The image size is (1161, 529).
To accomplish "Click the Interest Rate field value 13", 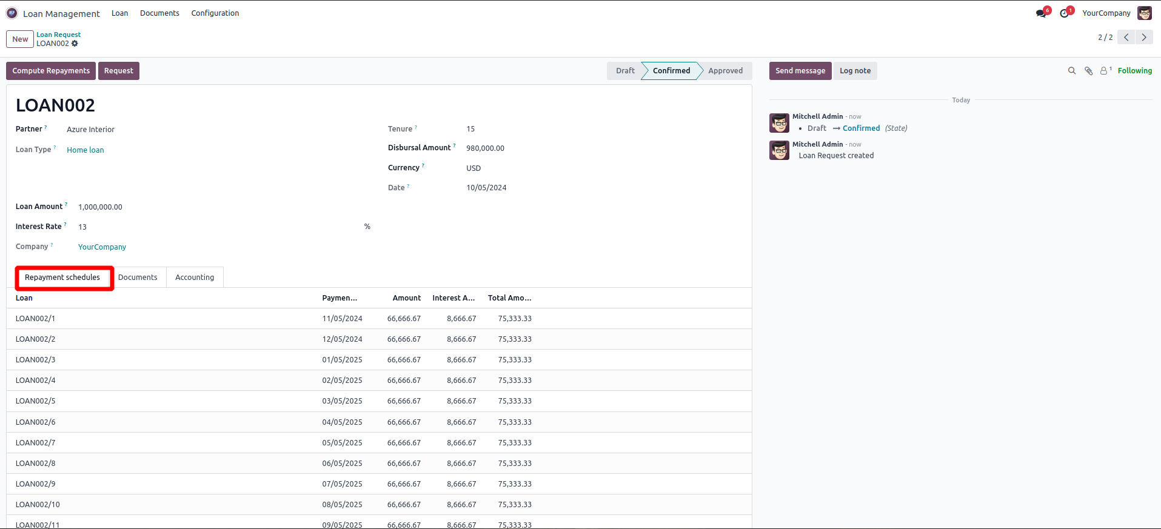I will pos(82,227).
